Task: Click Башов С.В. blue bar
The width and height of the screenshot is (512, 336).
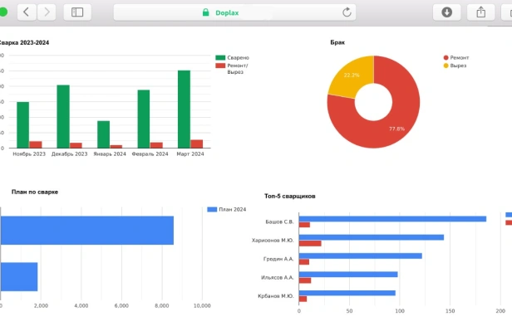Action: (x=392, y=219)
